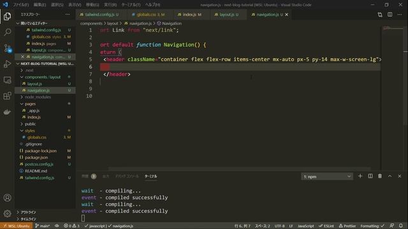Click Prettier status bar item
The height and width of the screenshot is (229, 408).
[x=347, y=226]
